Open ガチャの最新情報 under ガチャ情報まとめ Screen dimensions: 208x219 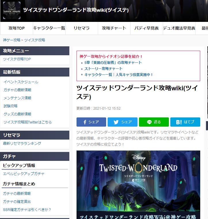17,193
